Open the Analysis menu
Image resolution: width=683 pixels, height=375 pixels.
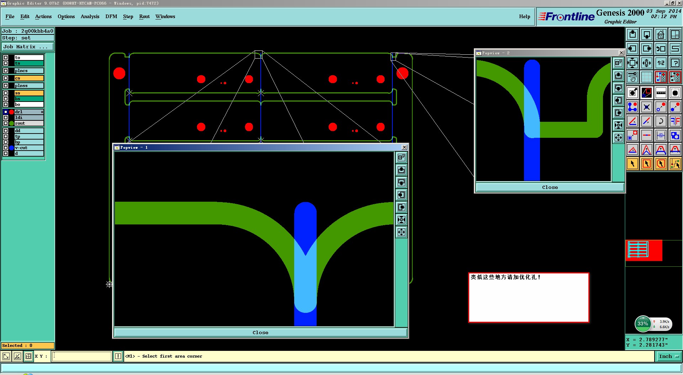pos(90,16)
